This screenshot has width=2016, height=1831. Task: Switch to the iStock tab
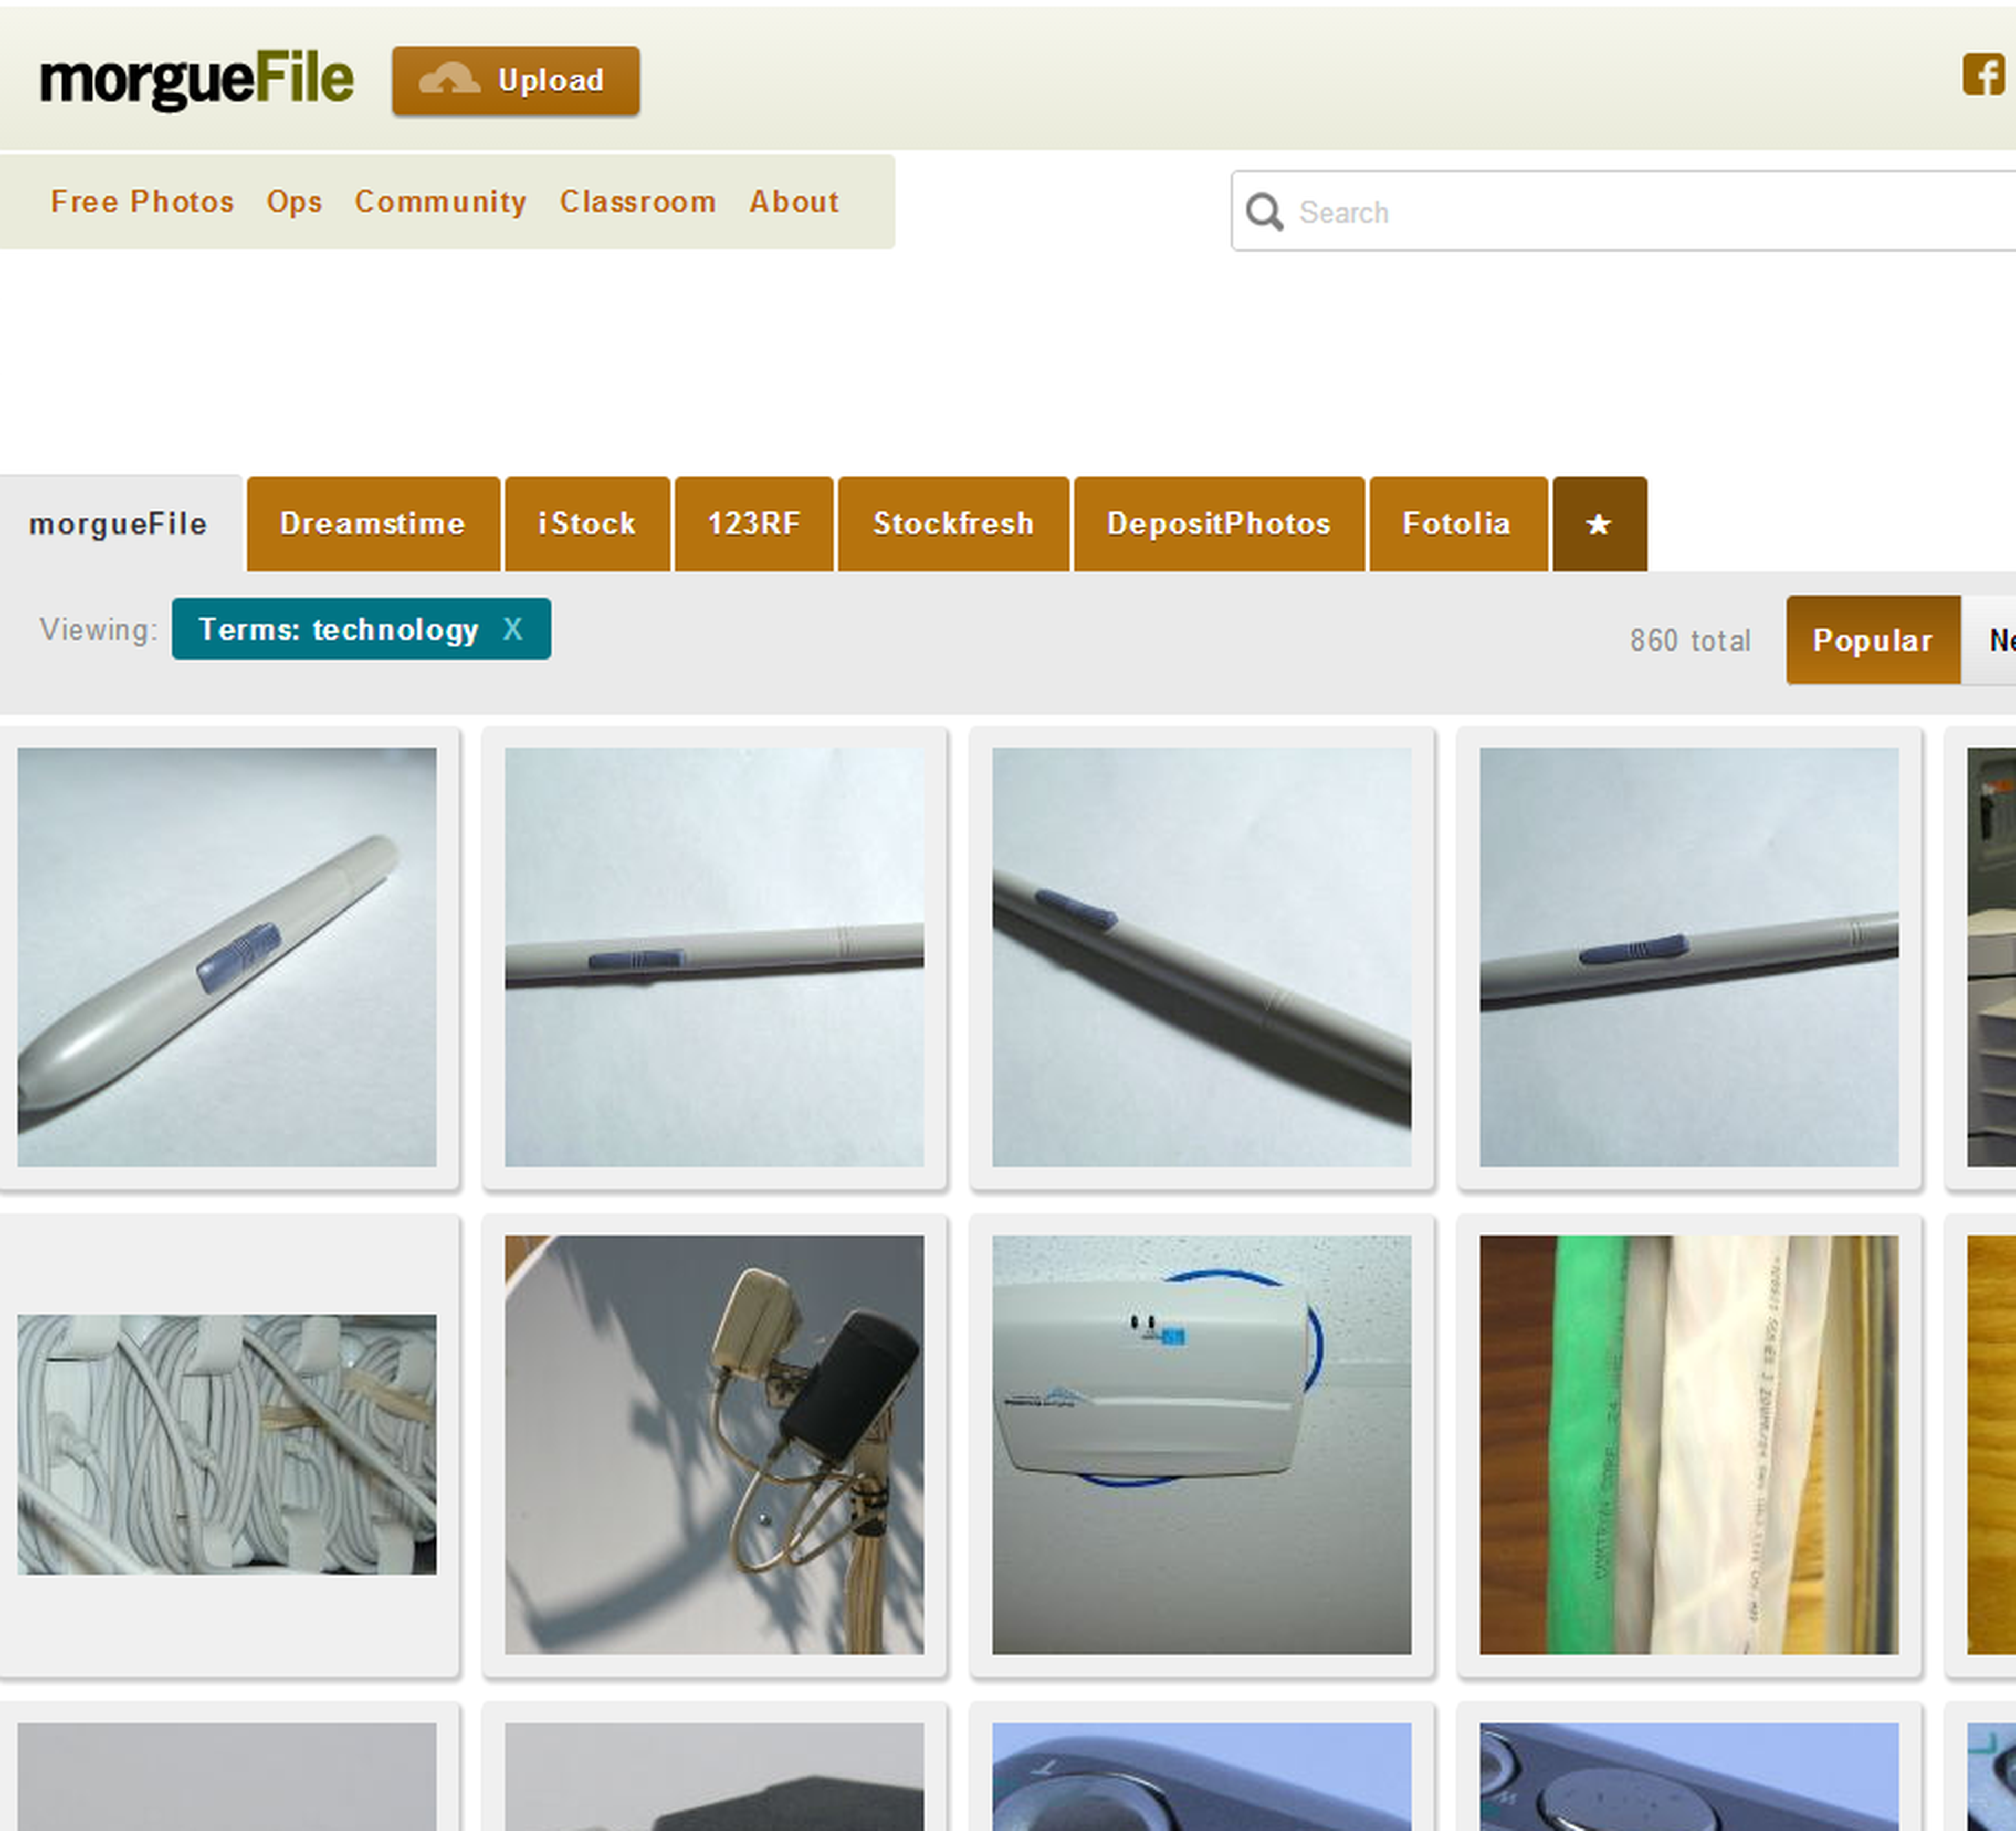click(587, 524)
